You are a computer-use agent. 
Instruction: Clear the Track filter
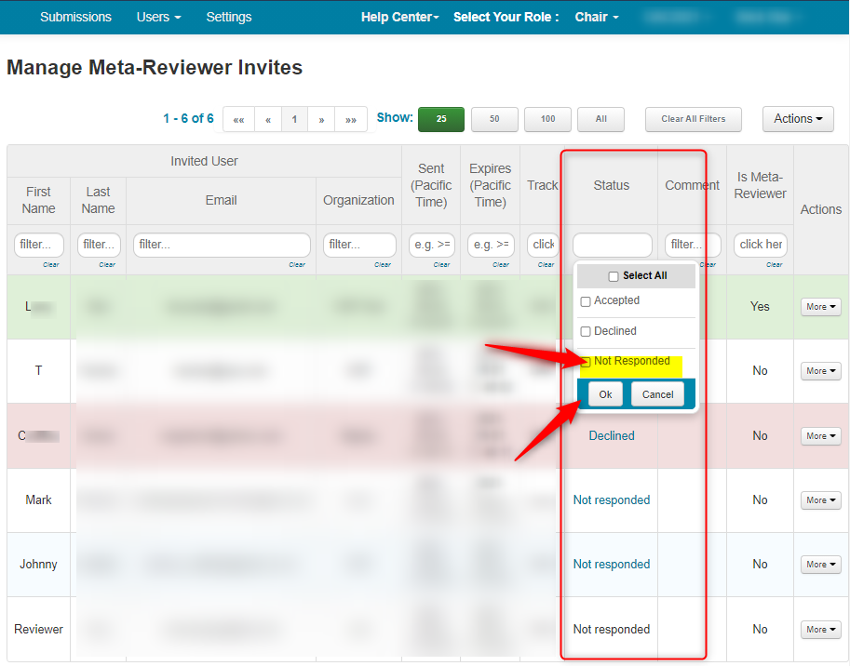point(546,265)
